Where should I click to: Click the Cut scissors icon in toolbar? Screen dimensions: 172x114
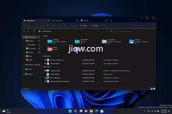(36, 26)
